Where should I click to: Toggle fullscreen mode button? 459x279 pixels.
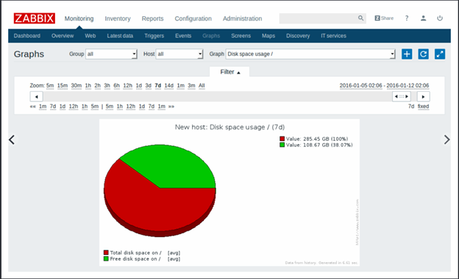(440, 54)
